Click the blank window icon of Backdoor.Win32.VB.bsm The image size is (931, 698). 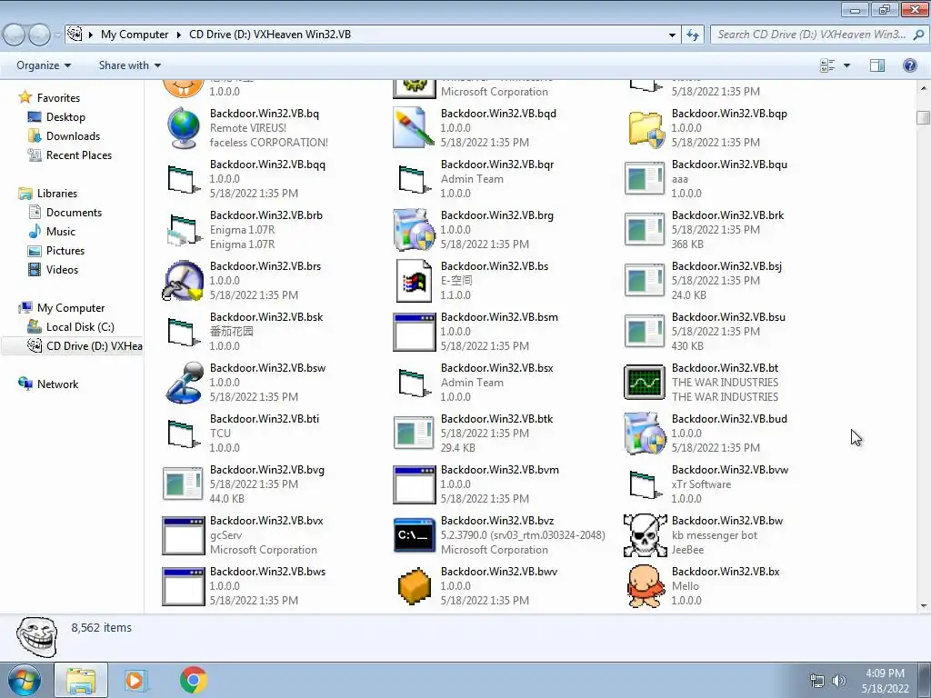(414, 332)
